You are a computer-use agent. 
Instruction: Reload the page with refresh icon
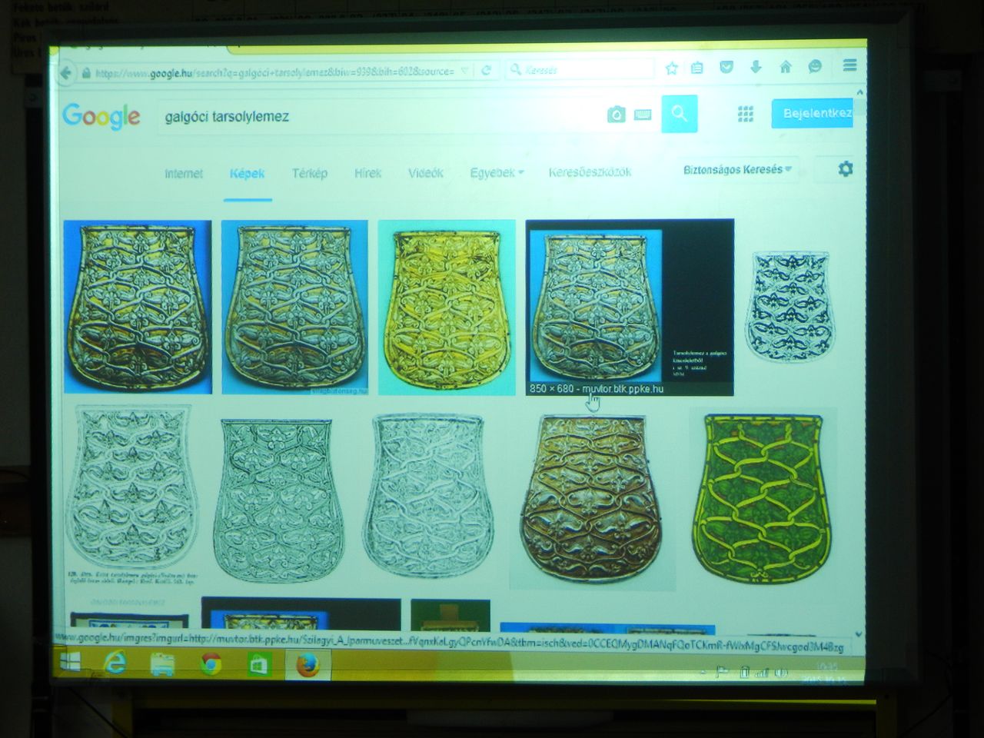[486, 71]
